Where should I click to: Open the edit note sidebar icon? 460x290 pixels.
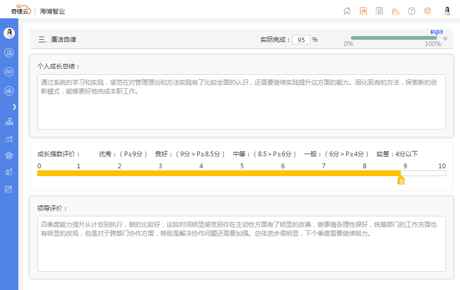(9, 189)
